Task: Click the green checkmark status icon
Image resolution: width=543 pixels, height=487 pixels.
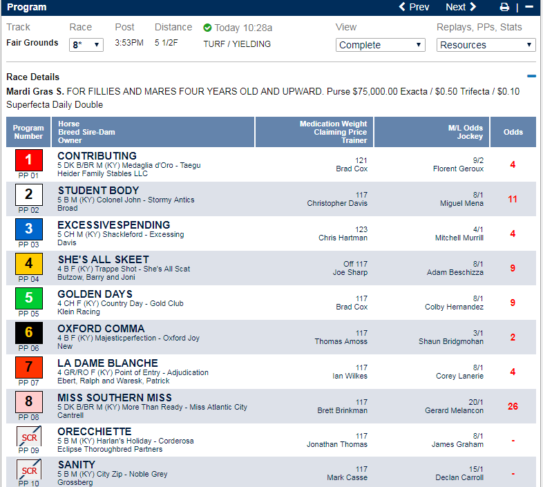Action: point(207,28)
